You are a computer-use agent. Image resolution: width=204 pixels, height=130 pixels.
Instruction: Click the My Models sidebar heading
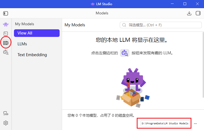click(24, 24)
